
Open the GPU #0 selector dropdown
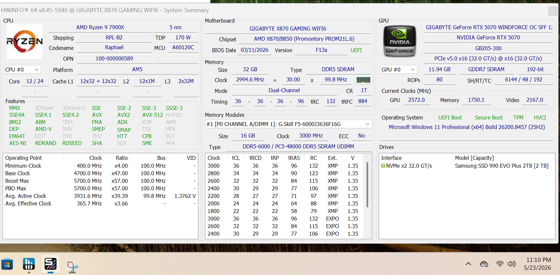(399, 70)
